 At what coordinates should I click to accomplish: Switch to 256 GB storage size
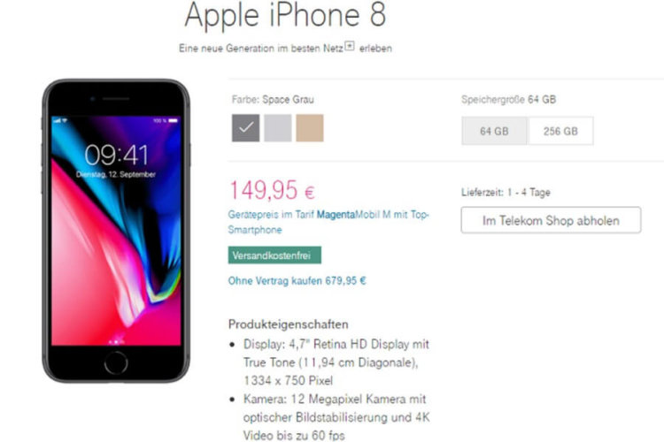click(x=560, y=131)
